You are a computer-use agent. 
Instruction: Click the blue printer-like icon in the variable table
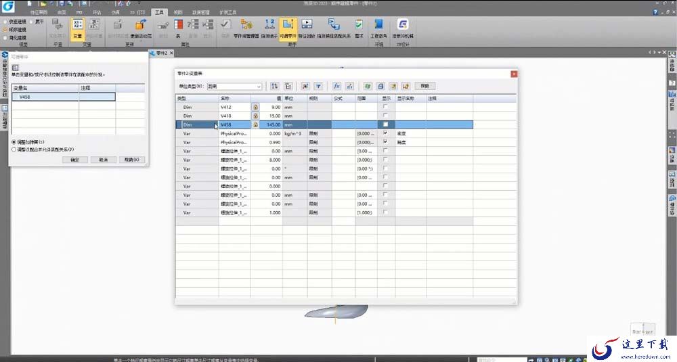coord(380,87)
